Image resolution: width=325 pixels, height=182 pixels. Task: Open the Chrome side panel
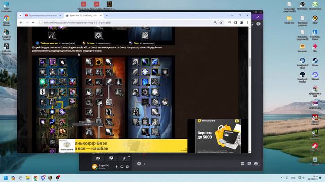[235, 22]
